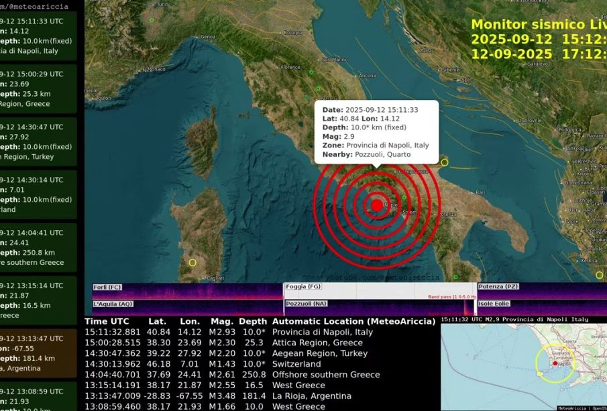The image size is (607, 411).
Task: Select the yellow circle marker in Sardinia
Action: click(192, 262)
